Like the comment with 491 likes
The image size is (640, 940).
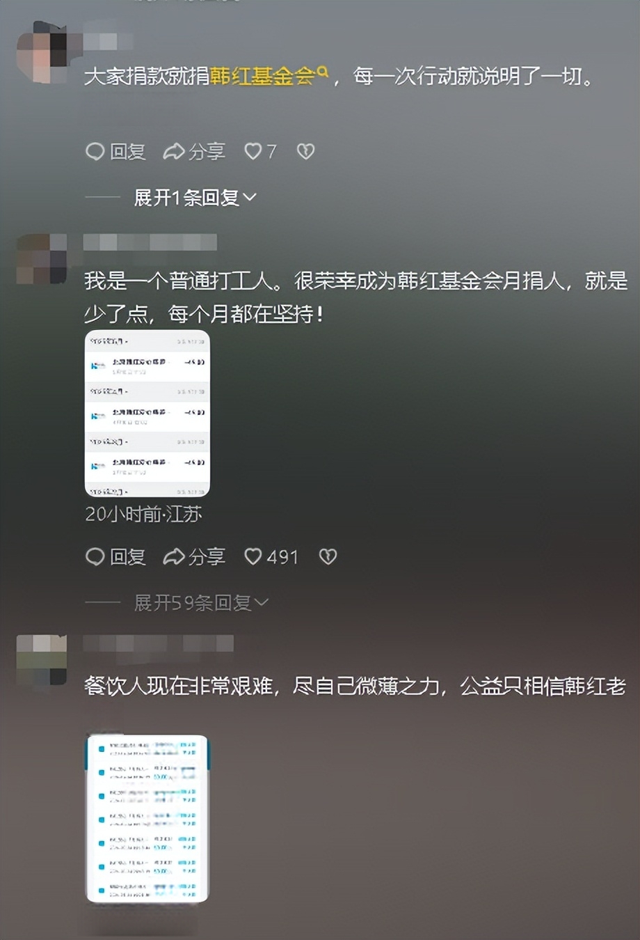(253, 556)
